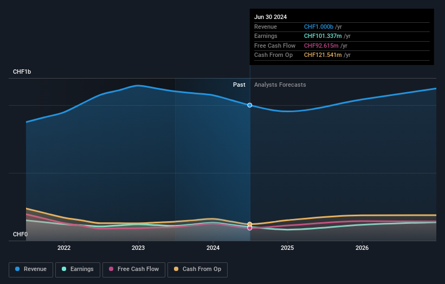Toggle the Cash From Op legend button
445x284 pixels.
pyautogui.click(x=197, y=269)
